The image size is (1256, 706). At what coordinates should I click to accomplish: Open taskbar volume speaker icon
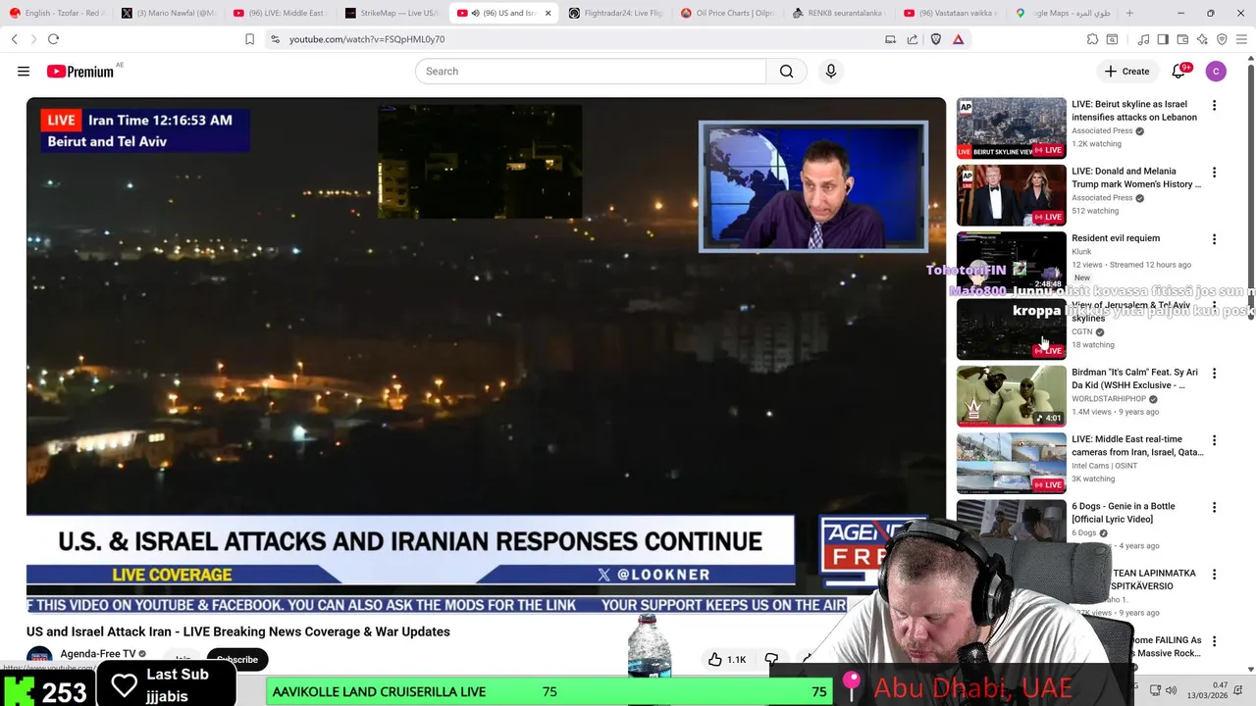click(1171, 690)
